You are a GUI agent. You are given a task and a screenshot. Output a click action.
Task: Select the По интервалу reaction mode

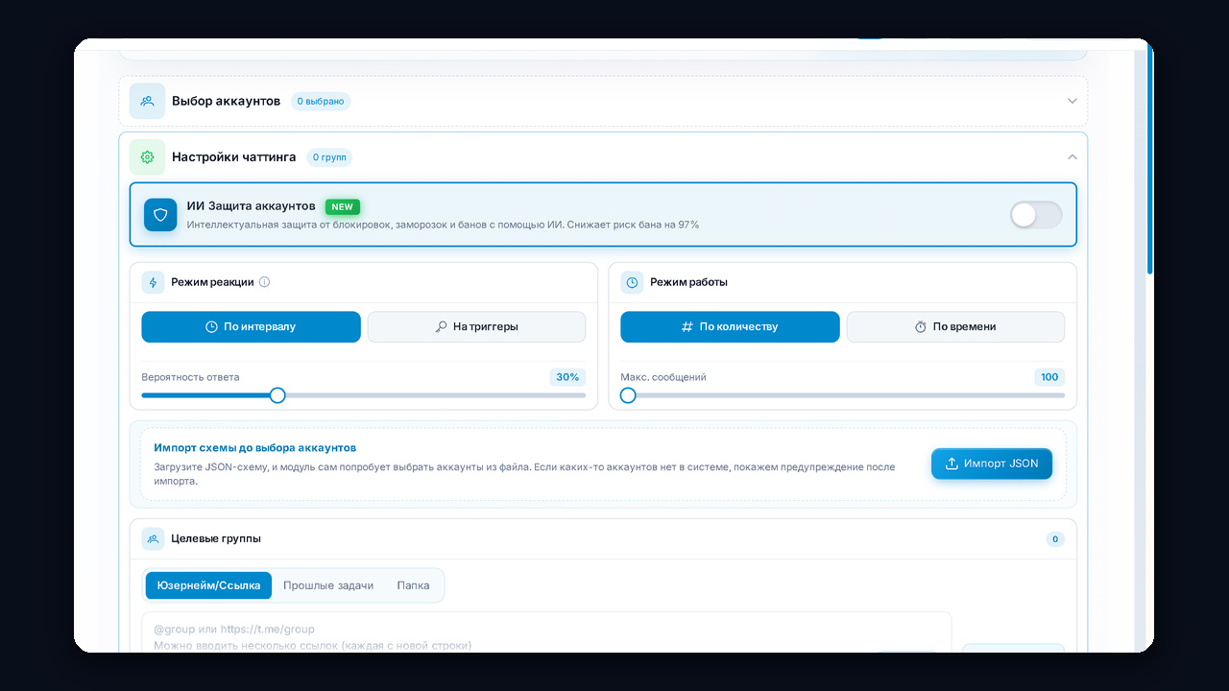point(251,326)
